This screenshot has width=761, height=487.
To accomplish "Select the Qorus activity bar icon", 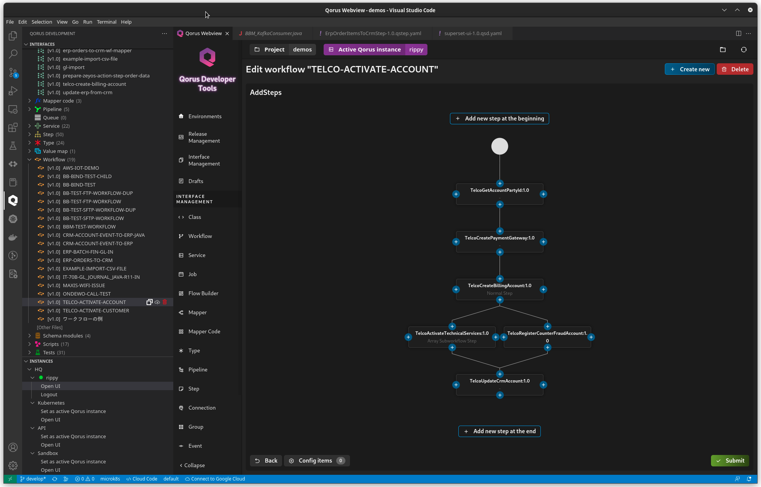I will [x=13, y=201].
